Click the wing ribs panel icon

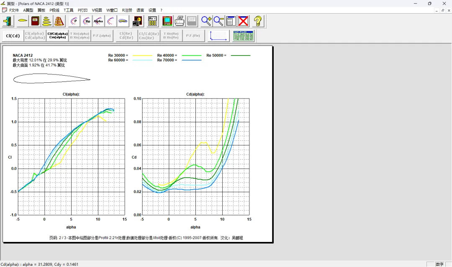click(59, 21)
